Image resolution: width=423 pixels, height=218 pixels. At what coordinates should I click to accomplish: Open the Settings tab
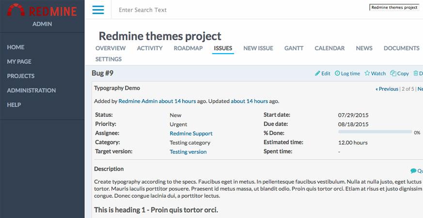[x=109, y=59]
